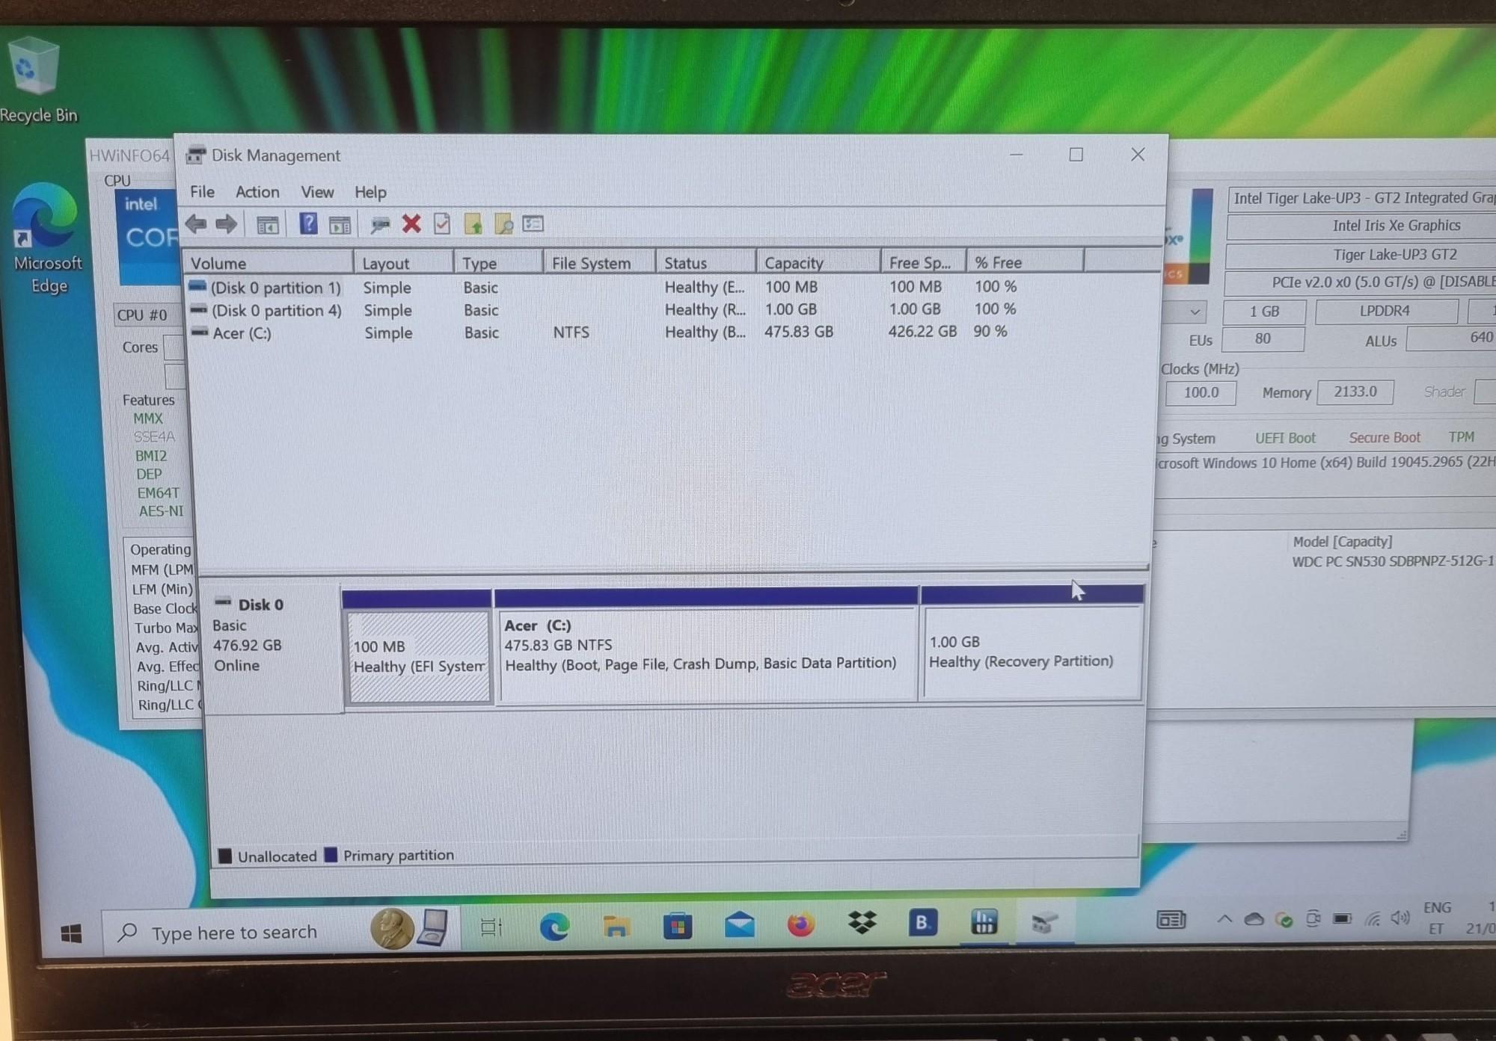
Task: Click the folder with green arrow toolbar icon
Action: click(x=473, y=224)
